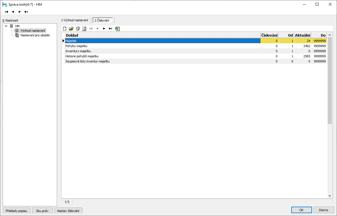
Task: Switch to the 2 Číslování tab
Action: (x=103, y=20)
